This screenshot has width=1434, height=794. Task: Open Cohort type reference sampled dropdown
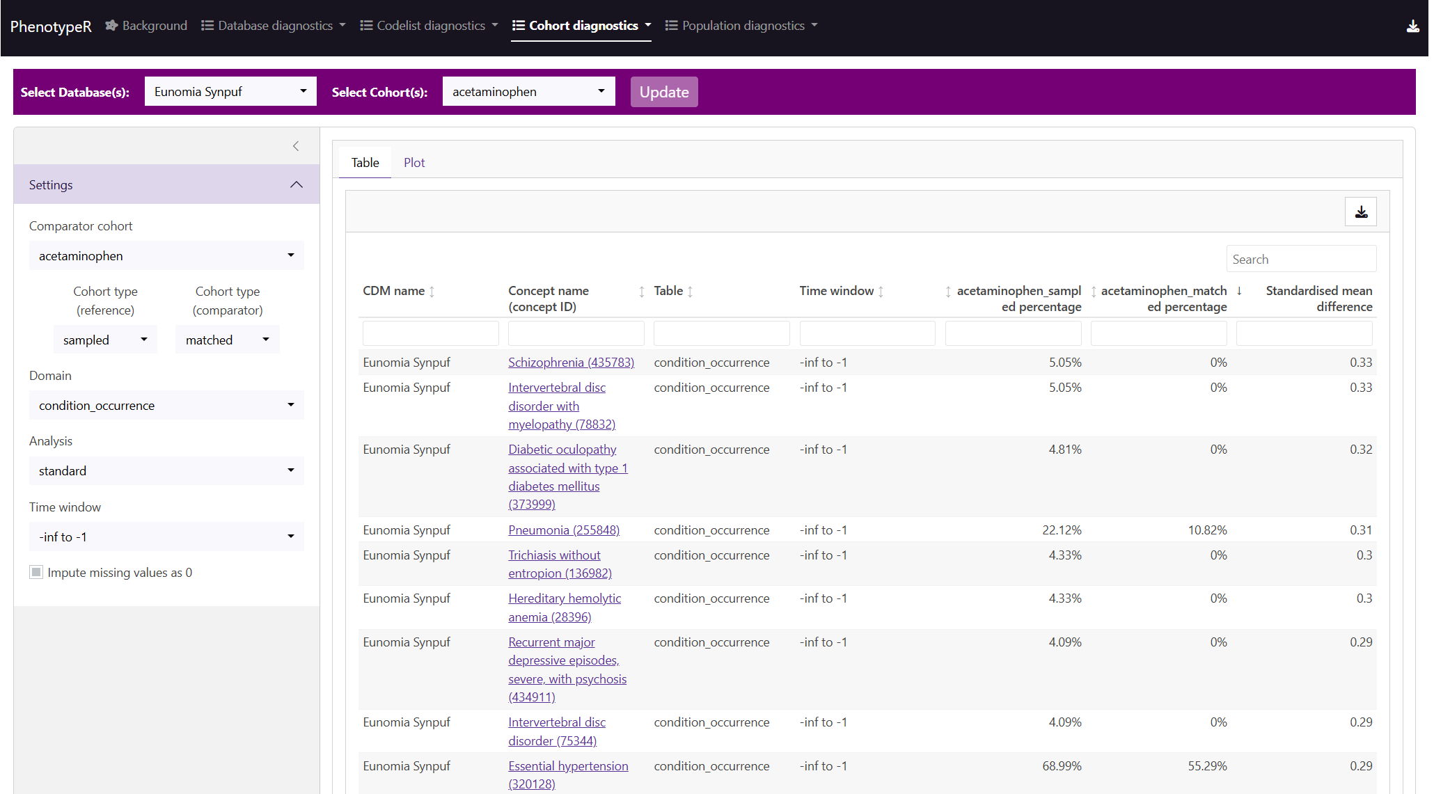[105, 340]
